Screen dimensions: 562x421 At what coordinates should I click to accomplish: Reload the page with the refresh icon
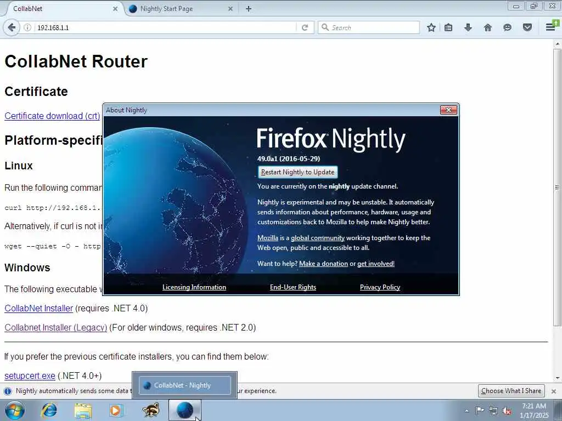click(x=305, y=27)
